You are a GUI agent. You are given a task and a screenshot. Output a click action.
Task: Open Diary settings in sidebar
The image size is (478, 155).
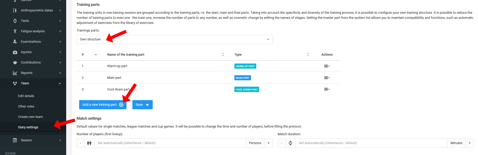[x=28, y=127]
